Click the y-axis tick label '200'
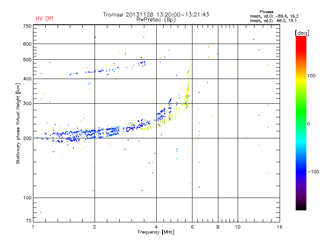 coord(27,138)
